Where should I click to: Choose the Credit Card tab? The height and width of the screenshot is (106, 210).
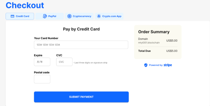(x=20, y=16)
